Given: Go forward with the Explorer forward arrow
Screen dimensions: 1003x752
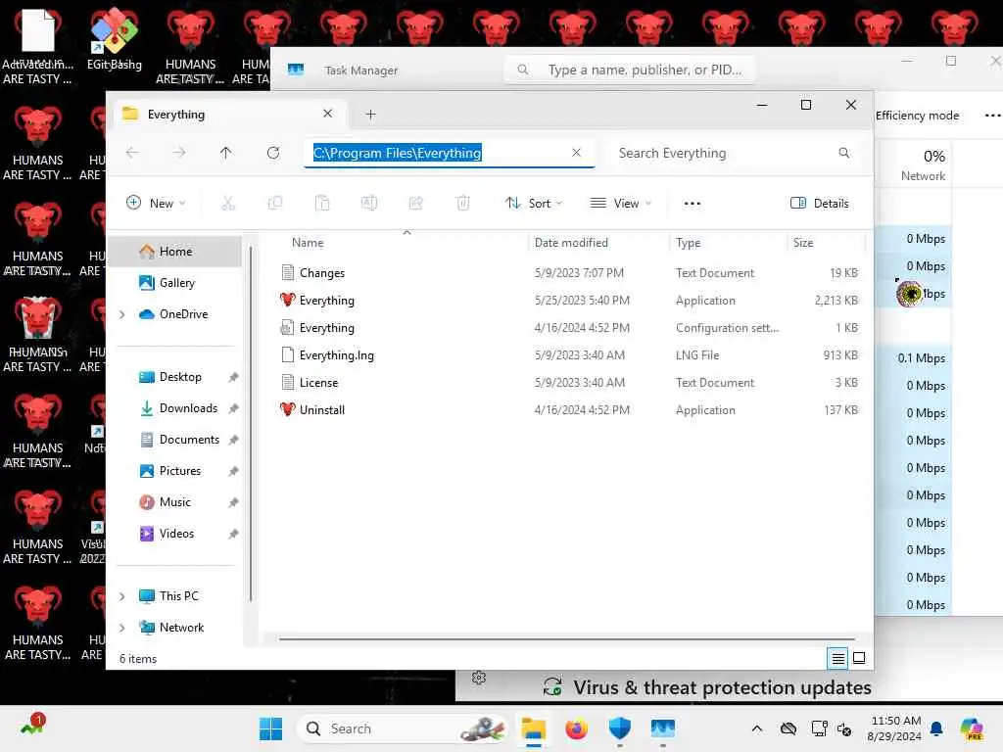Looking at the screenshot, I should click(179, 153).
